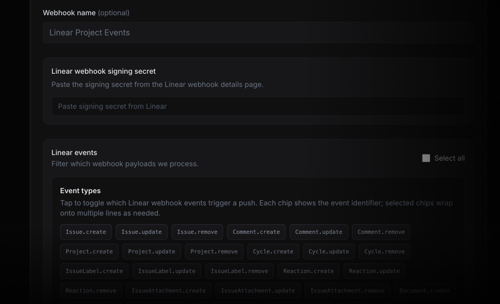500x304 pixels.
Task: Focus the Webhook name input field
Action: pos(258,32)
